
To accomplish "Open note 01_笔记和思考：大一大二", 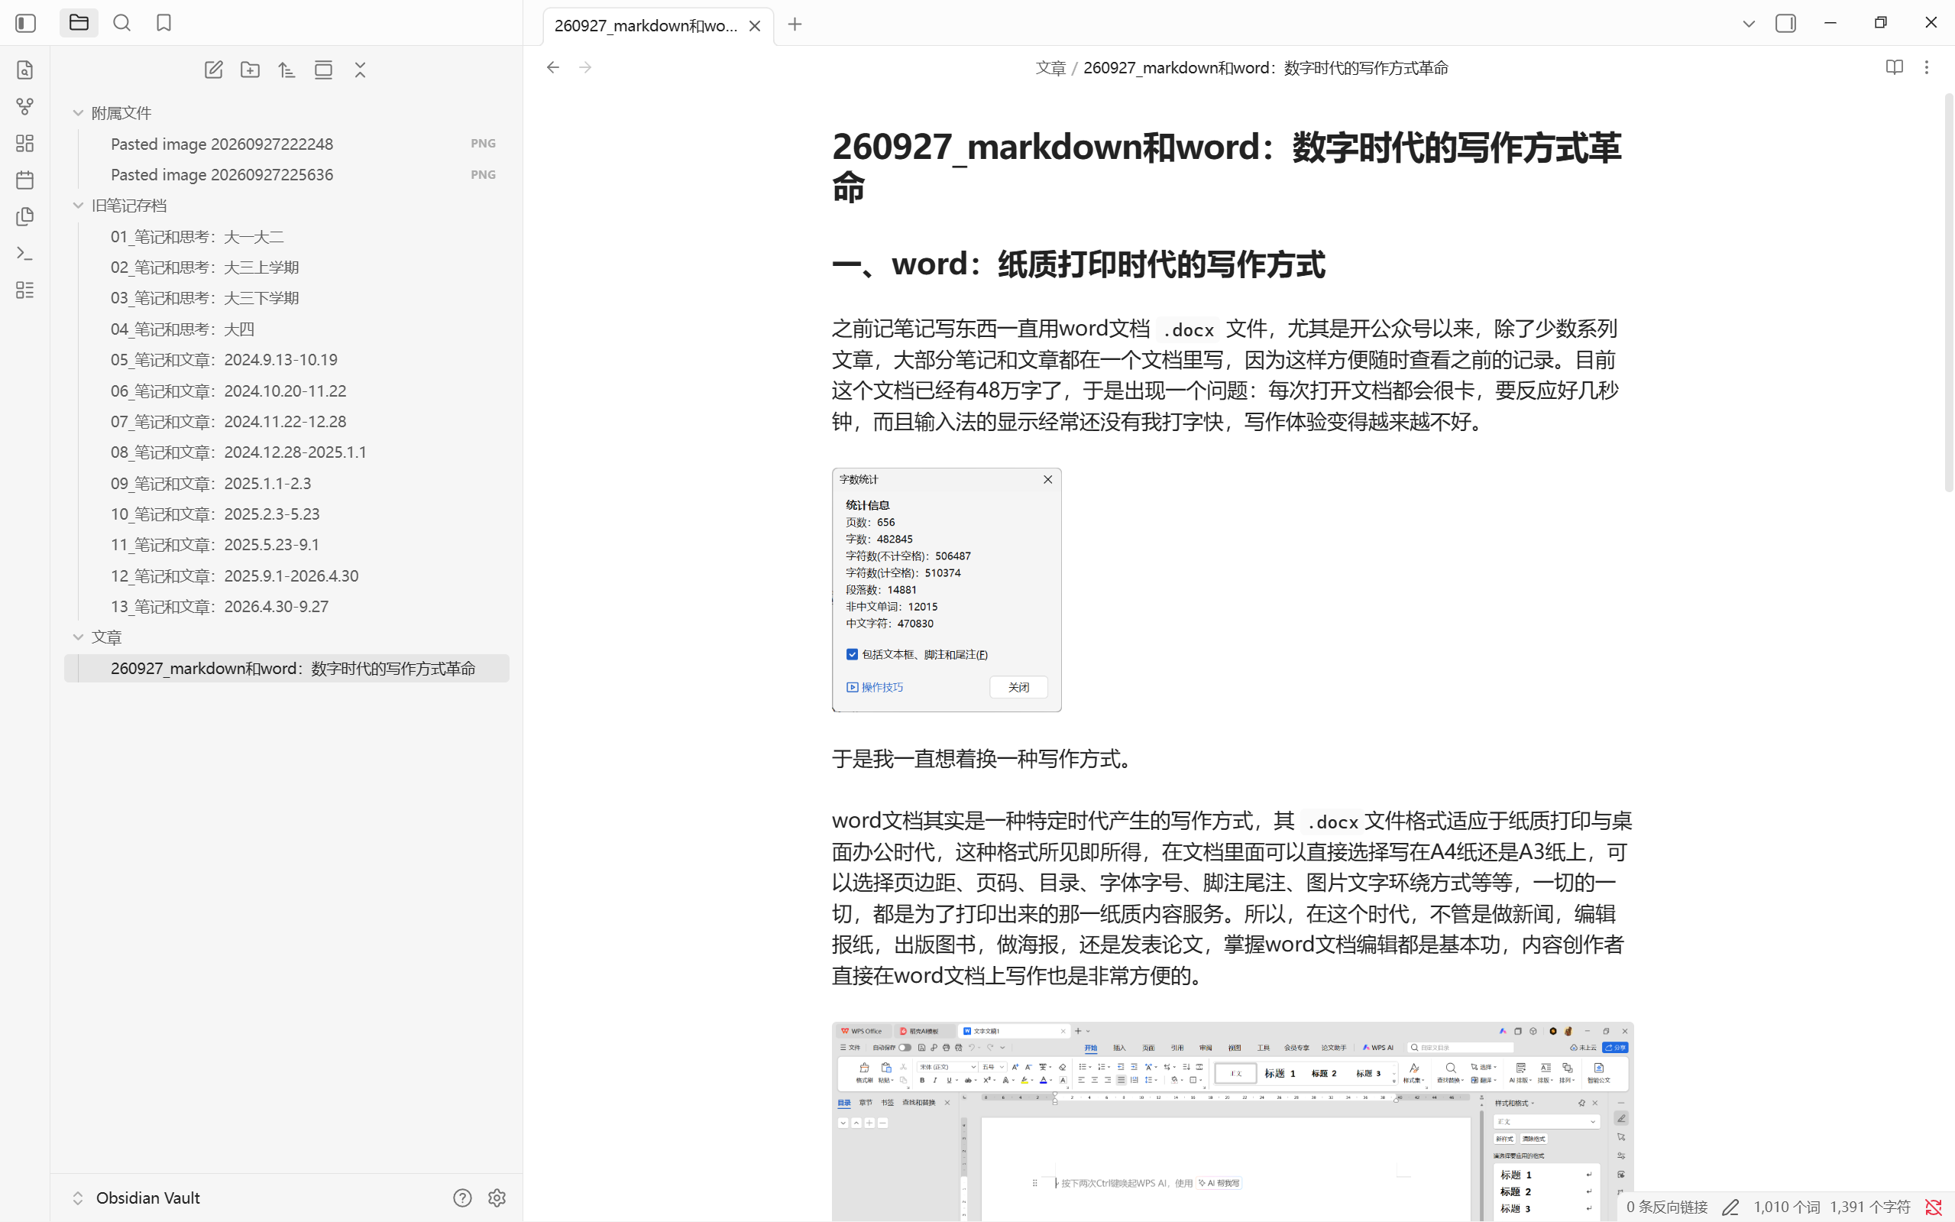I will 286,237.
